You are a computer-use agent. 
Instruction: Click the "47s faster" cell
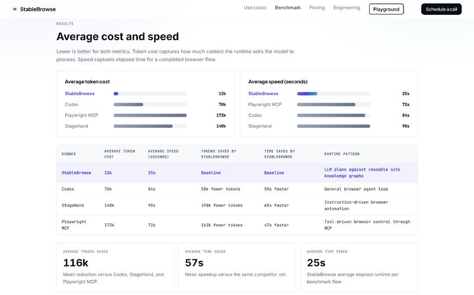tap(276, 225)
